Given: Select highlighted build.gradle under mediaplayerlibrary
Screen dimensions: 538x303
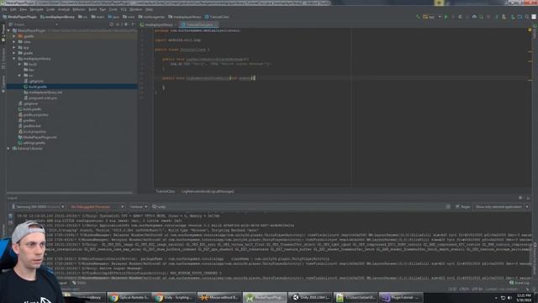Looking at the screenshot, I should point(38,87).
